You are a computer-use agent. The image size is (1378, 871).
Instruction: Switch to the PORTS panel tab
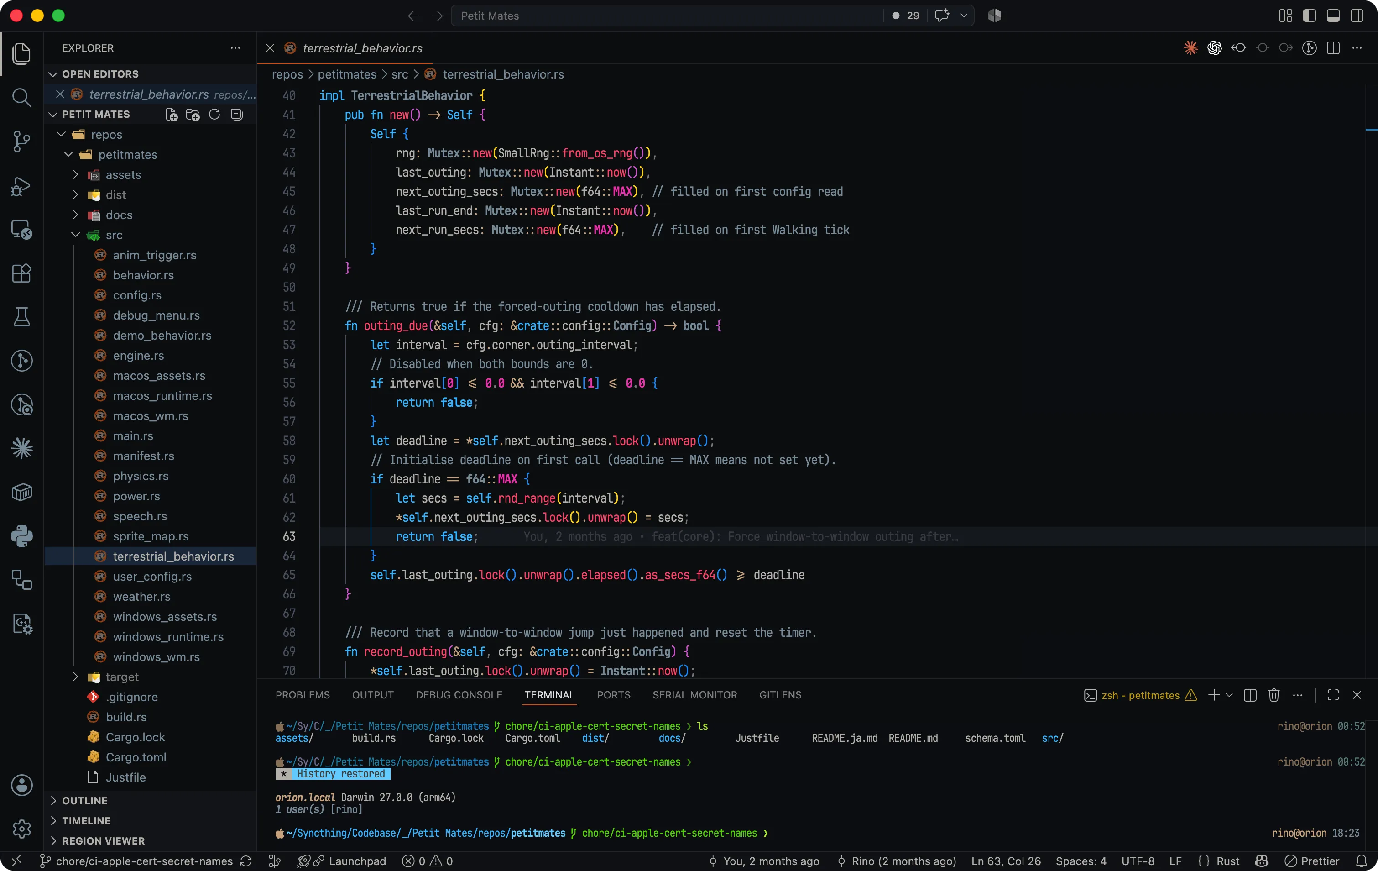click(613, 695)
